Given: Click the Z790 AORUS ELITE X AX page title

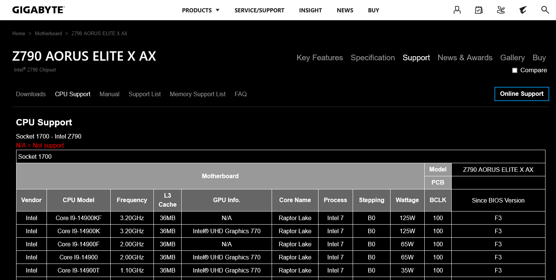Looking at the screenshot, I should pyautogui.click(x=84, y=56).
